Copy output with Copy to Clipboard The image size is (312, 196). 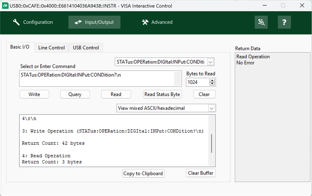pos(143,174)
